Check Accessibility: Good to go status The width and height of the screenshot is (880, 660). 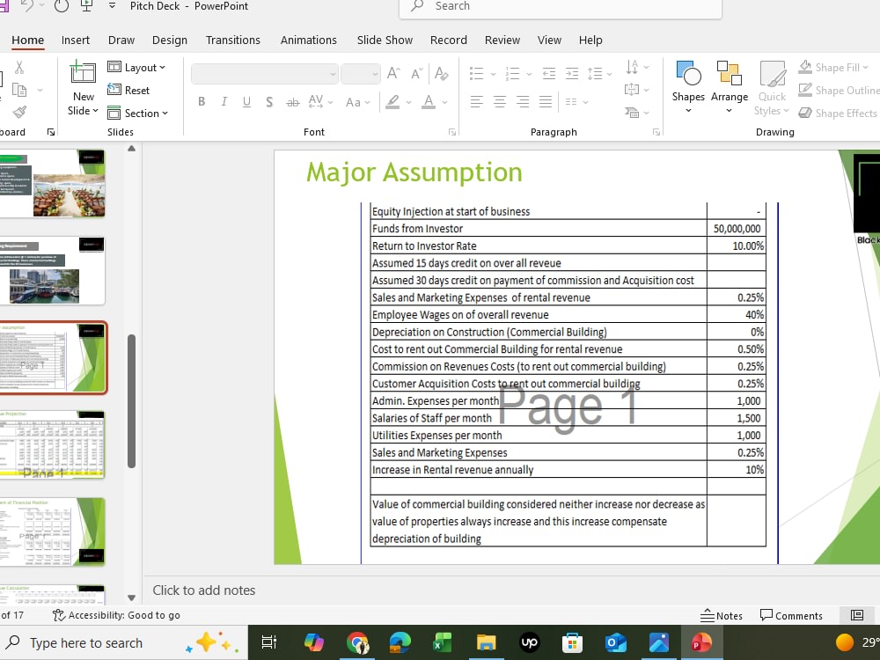[x=116, y=615]
